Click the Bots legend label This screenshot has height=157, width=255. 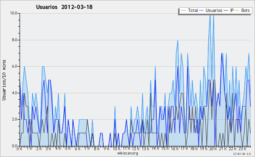coord(245,10)
